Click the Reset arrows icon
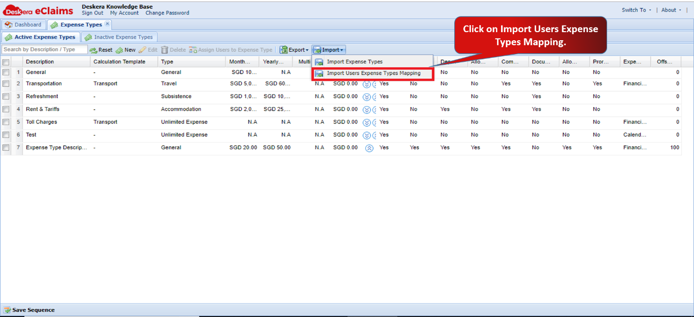 click(93, 50)
